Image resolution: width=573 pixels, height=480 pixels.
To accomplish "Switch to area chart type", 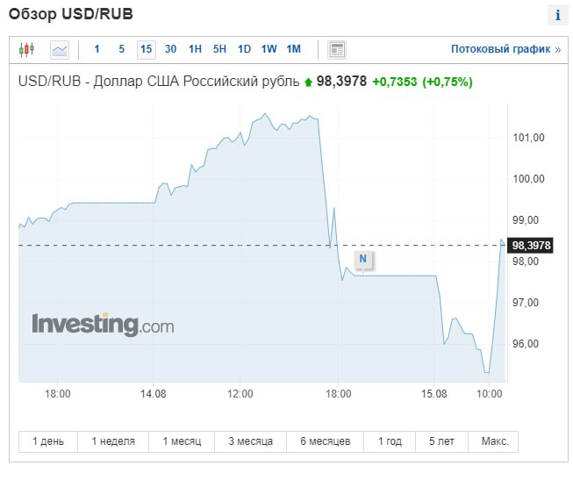I will 59,49.
